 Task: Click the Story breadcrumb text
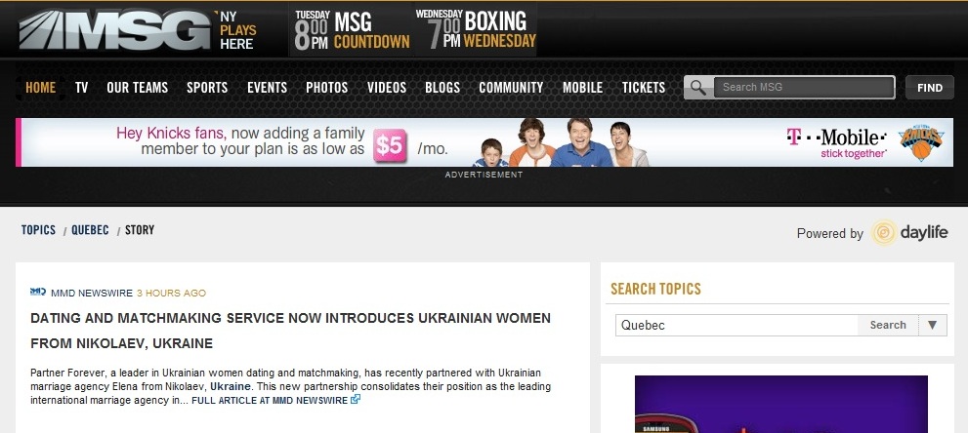(140, 230)
